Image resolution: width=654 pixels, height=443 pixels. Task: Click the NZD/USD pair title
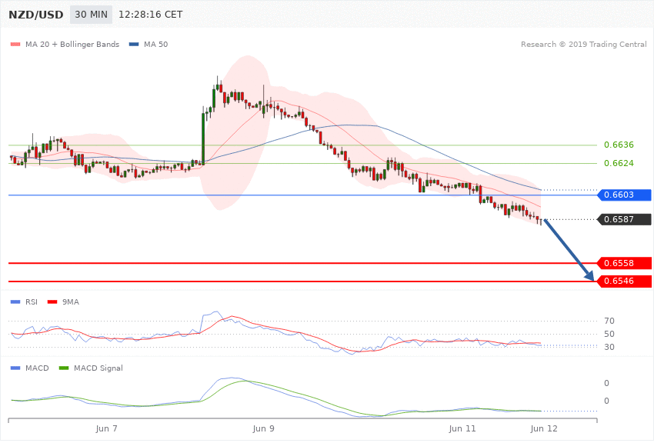coord(36,15)
